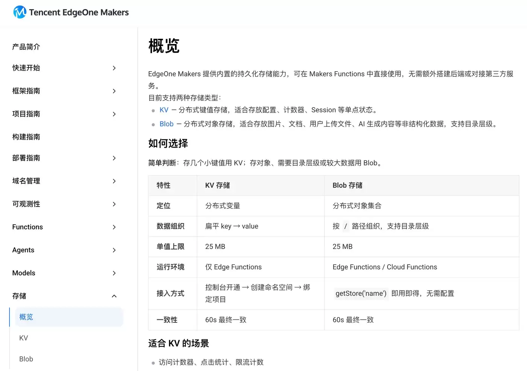Select Models in the sidebar
Screen dimensions: 527x371
[24, 273]
